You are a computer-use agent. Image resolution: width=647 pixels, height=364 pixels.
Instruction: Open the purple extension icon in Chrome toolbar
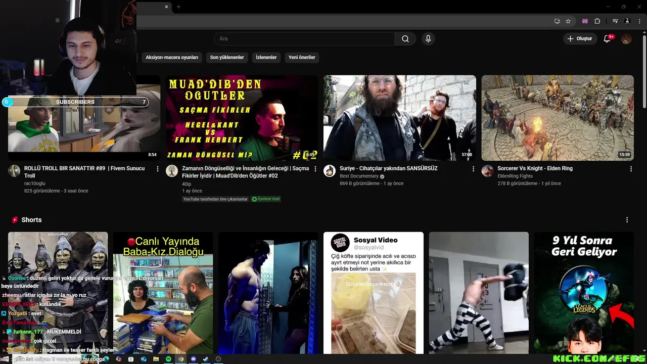(585, 21)
